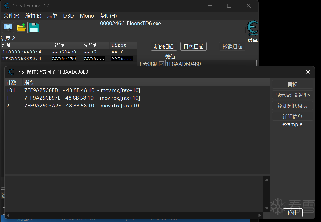Click 显示反汇编程序 show disassembler button
The image size is (321, 222).
(292, 95)
